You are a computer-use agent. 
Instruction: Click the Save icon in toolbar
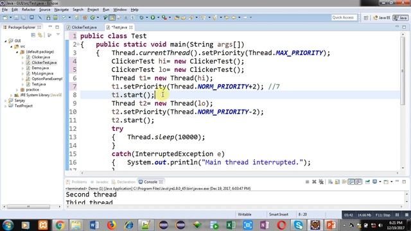16,17
